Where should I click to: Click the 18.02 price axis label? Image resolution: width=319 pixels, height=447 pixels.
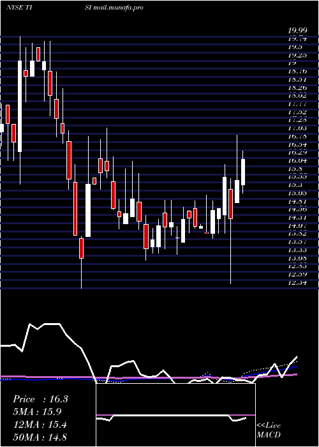(297, 96)
